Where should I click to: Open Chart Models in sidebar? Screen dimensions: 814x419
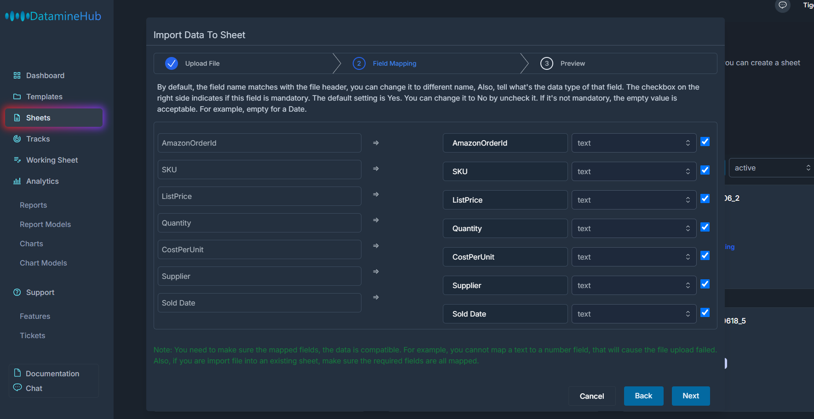click(x=43, y=263)
